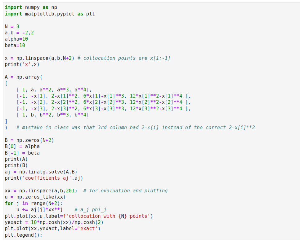Screen dimensions: 300x241
Task: Click the 'import numpy as np' line
Action: click(x=31, y=7)
